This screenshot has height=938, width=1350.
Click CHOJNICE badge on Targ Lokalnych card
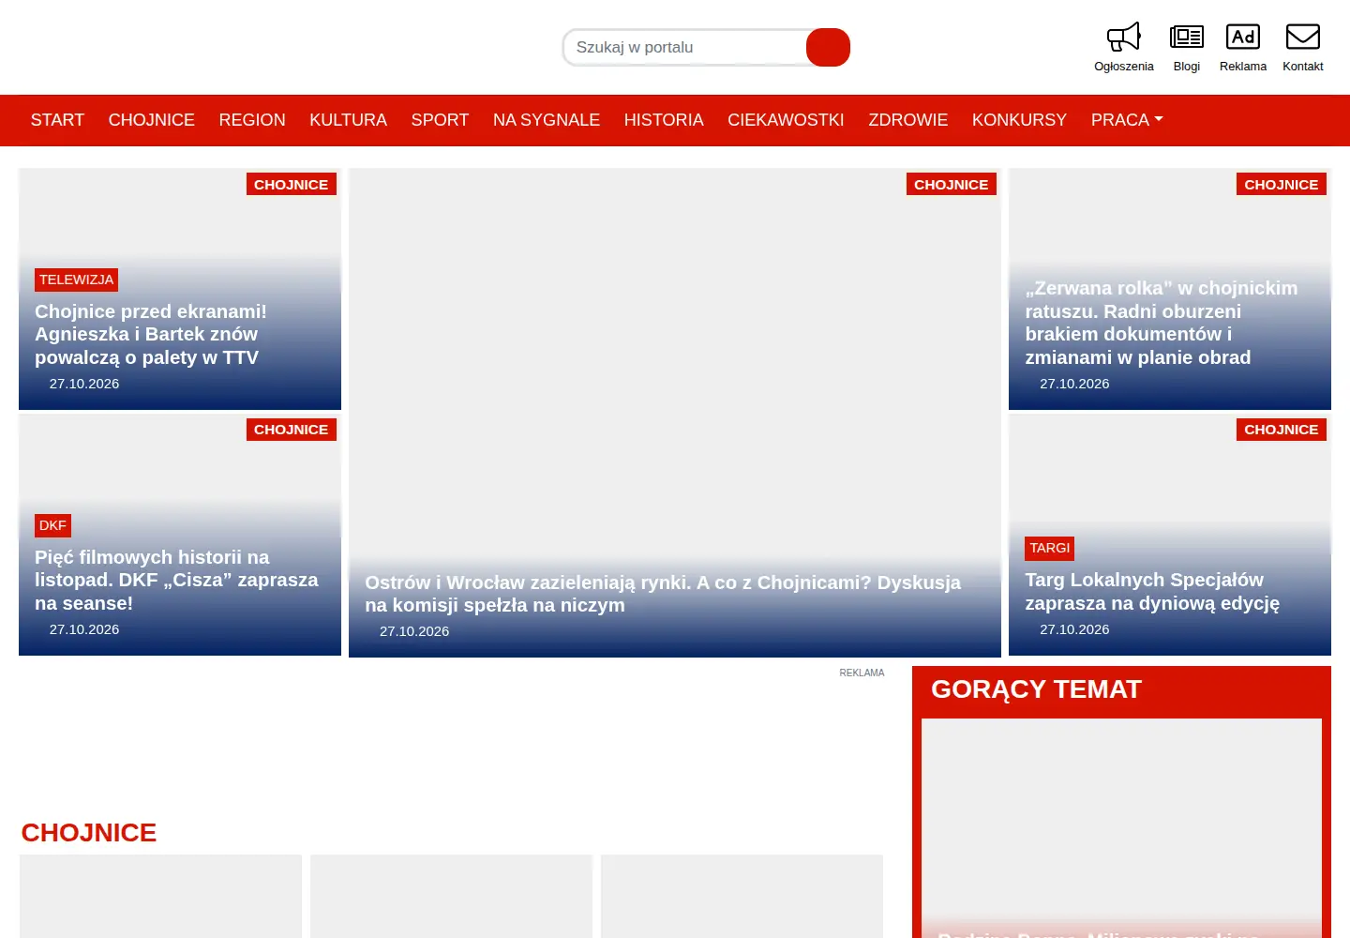pyautogui.click(x=1281, y=429)
